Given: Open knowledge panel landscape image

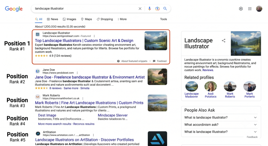Looking at the screenshot, I should click(246, 44).
